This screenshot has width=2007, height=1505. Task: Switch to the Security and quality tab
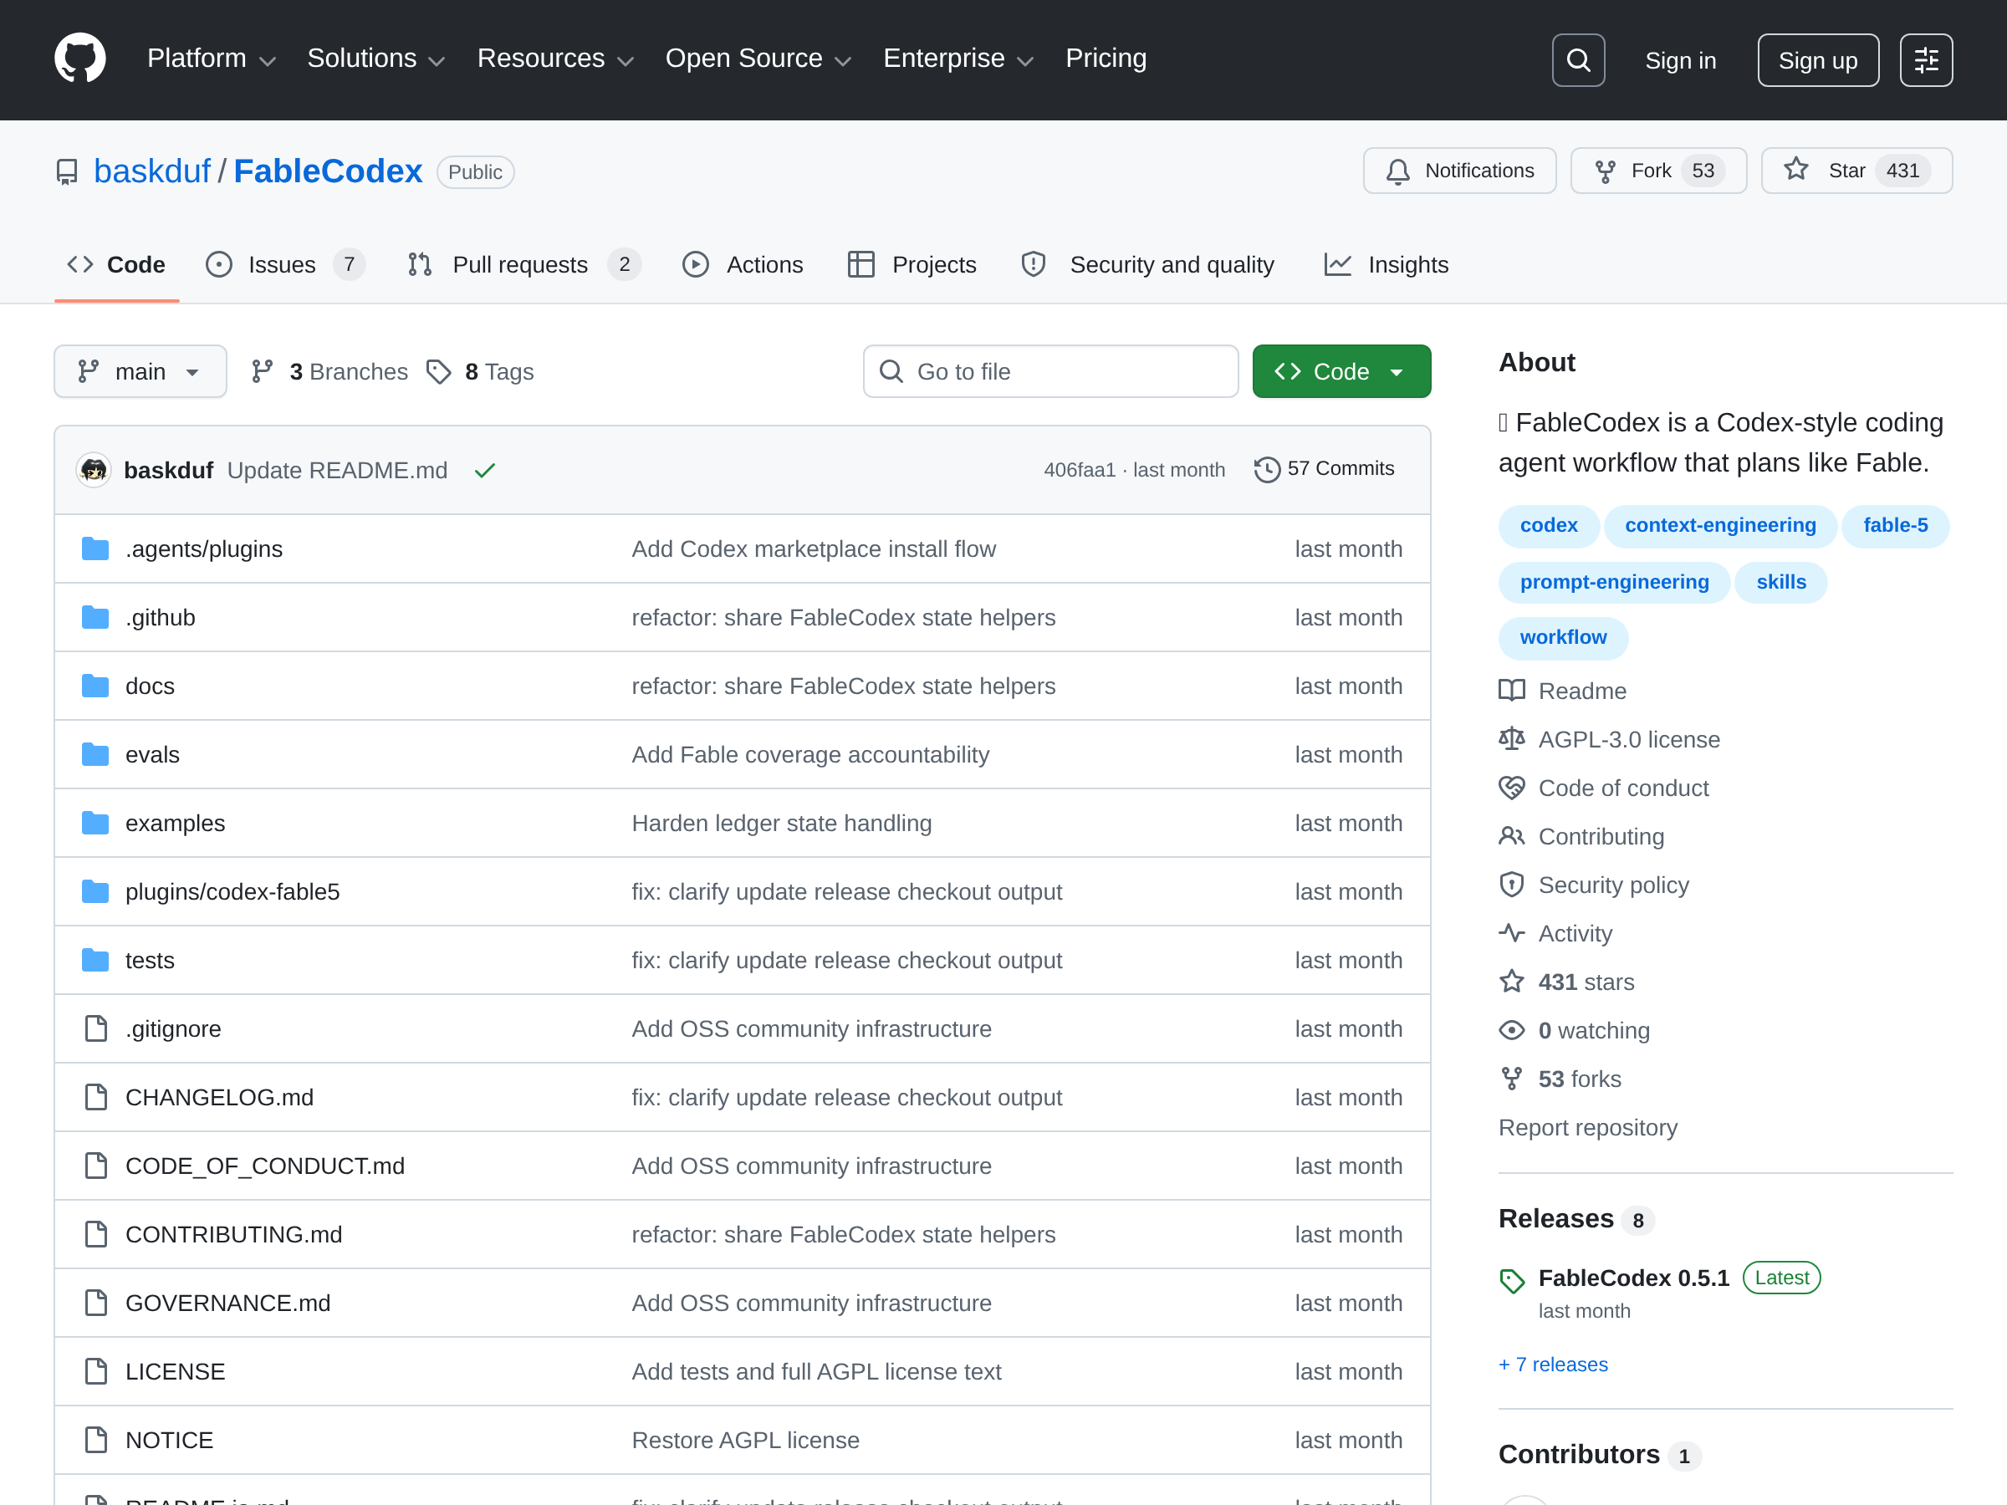click(1146, 265)
